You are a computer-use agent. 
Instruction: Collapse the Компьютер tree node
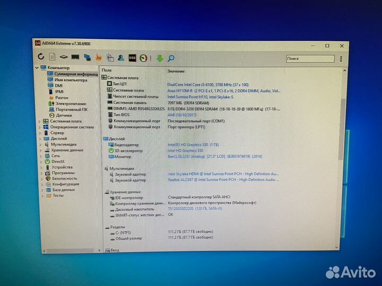[37, 68]
